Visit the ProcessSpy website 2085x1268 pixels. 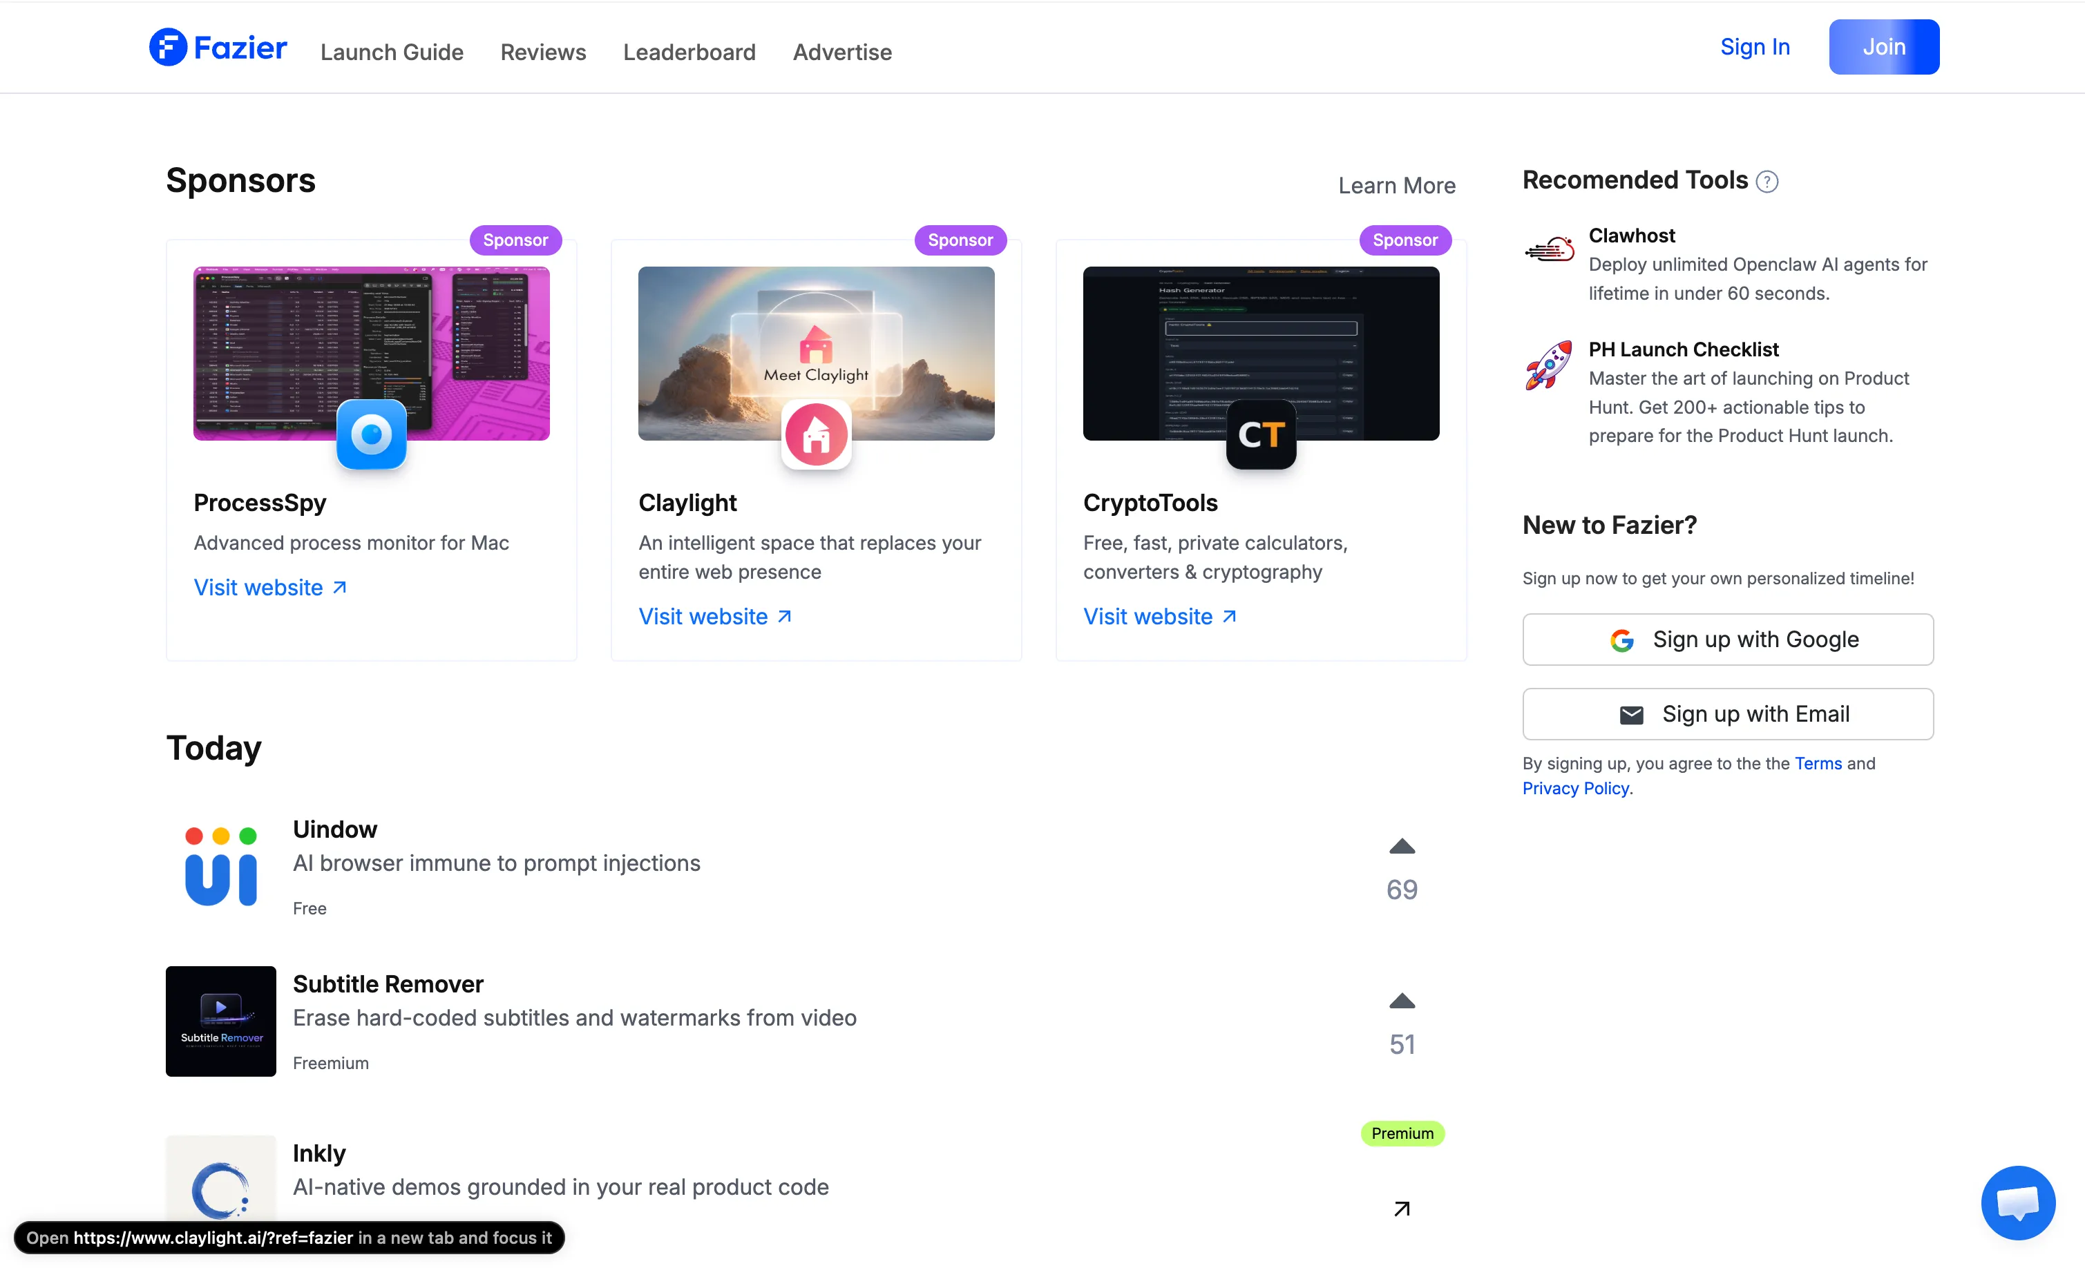coord(271,587)
